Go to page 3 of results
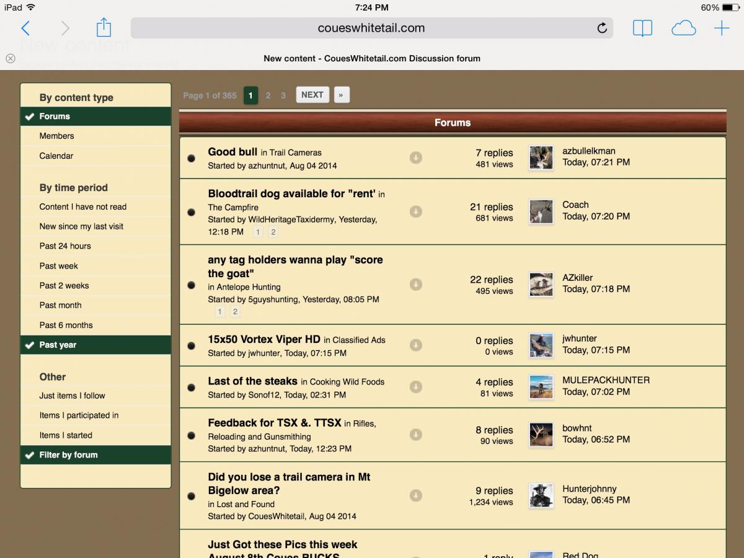Image resolution: width=744 pixels, height=558 pixels. tap(283, 95)
